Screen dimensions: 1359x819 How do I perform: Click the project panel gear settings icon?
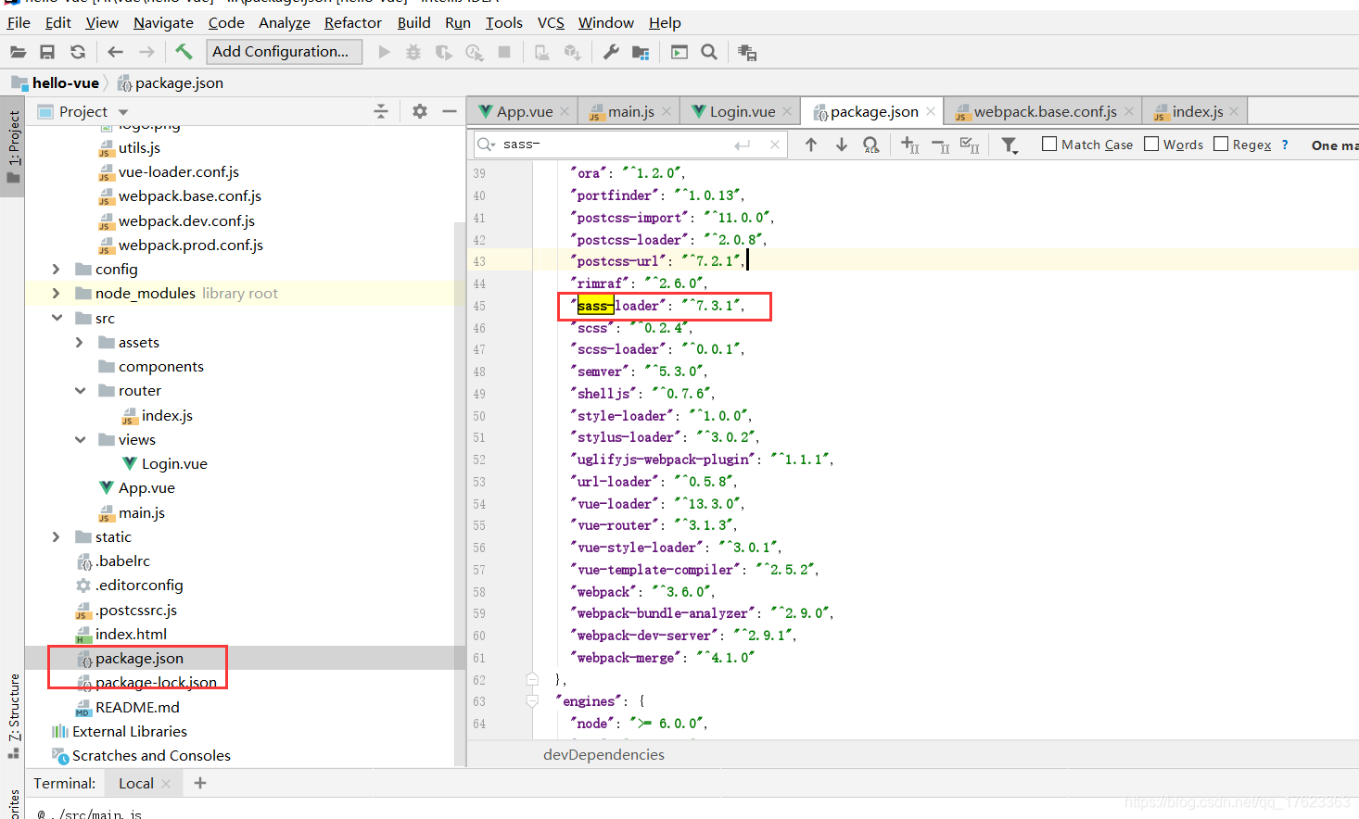(420, 111)
